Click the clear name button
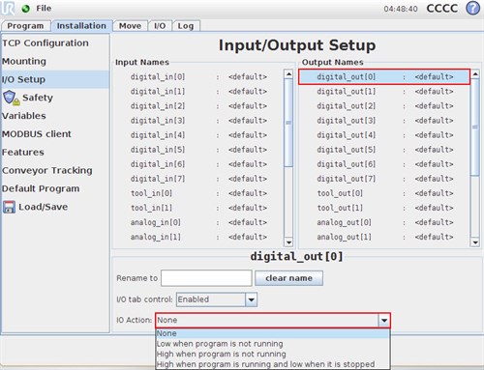484x370 pixels. [288, 278]
